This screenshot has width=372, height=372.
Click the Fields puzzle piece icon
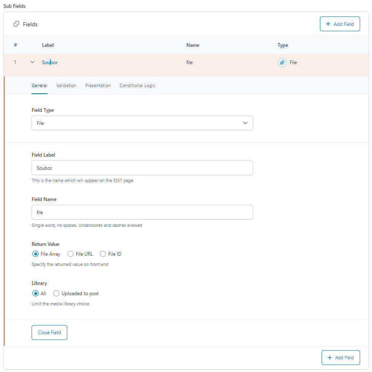click(x=16, y=24)
